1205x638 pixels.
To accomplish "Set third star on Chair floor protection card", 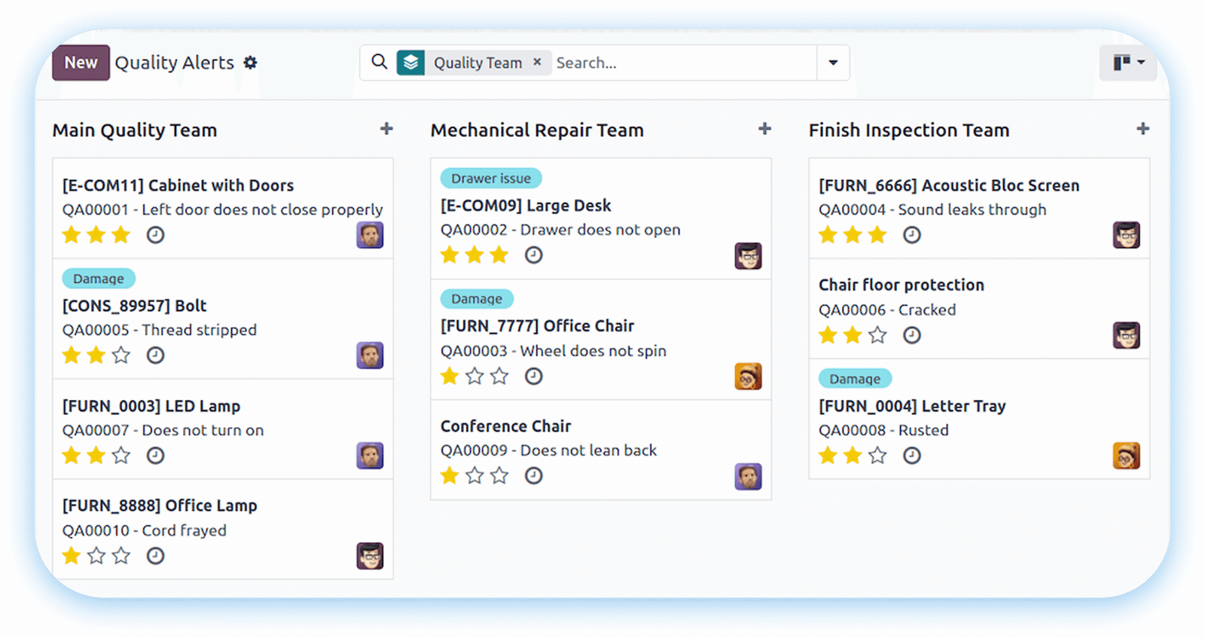I will [877, 335].
